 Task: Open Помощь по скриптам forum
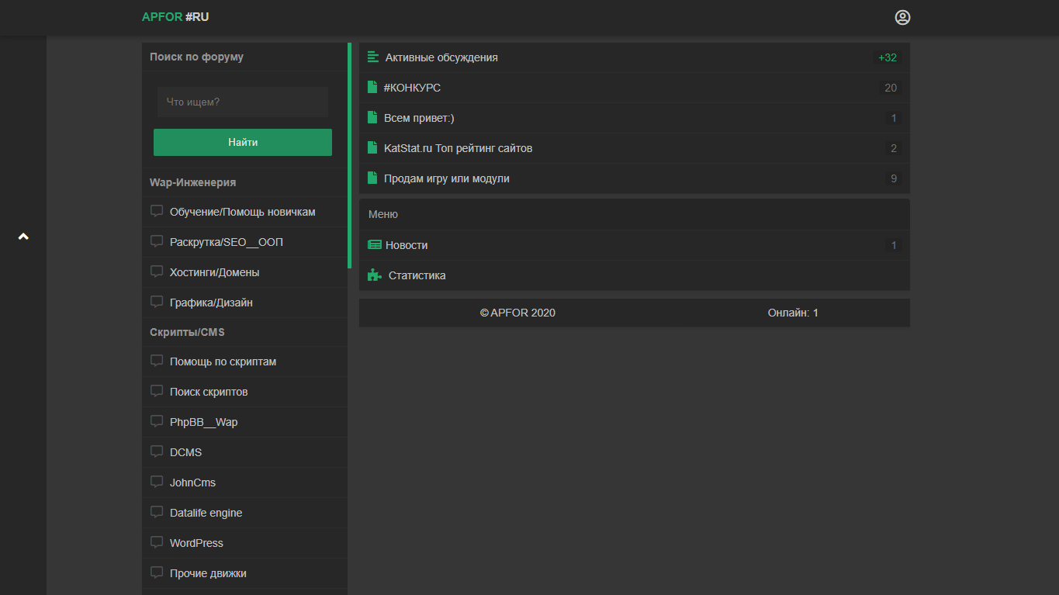click(x=244, y=361)
